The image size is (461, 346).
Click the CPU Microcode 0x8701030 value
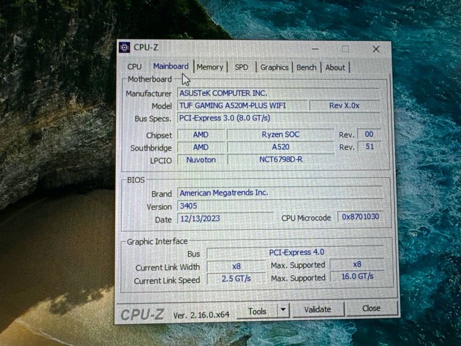point(360,217)
